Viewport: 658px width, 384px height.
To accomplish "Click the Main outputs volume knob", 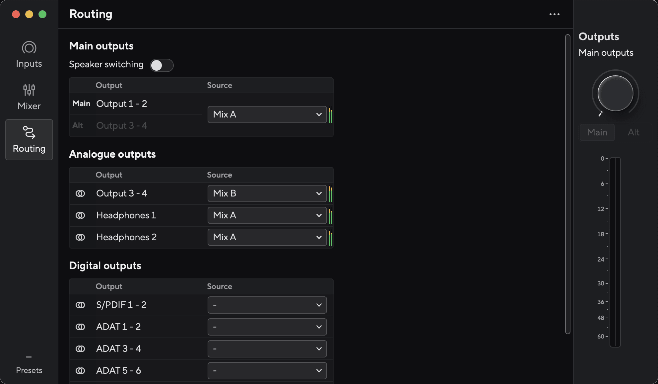I will pos(615,93).
